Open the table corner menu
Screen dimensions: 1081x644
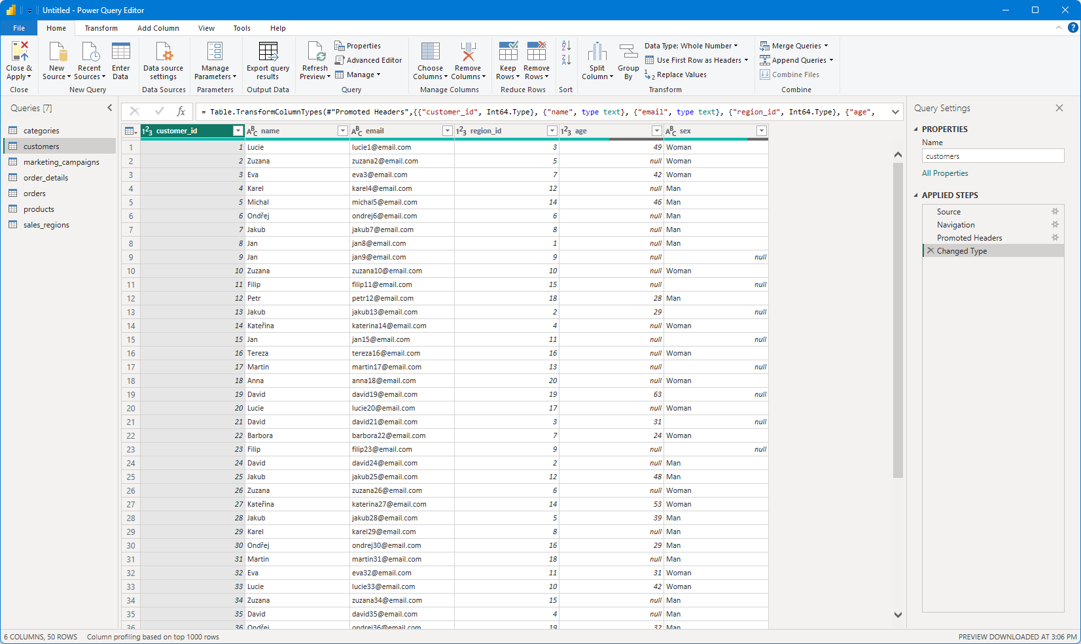(131, 131)
